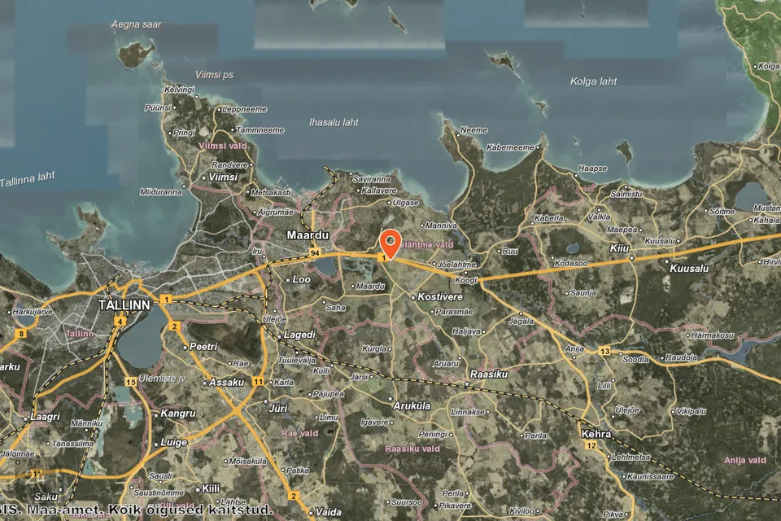Screen dimensions: 781x521
Task: Click the Manniva label
Action: pyautogui.click(x=441, y=225)
